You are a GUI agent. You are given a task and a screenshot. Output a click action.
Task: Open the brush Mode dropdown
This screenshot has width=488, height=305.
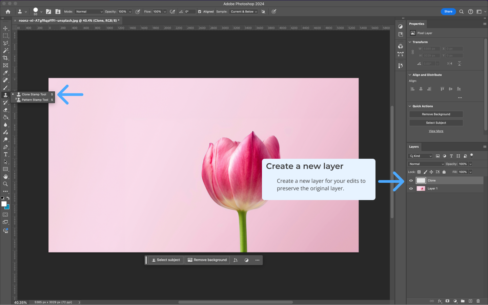click(89, 12)
